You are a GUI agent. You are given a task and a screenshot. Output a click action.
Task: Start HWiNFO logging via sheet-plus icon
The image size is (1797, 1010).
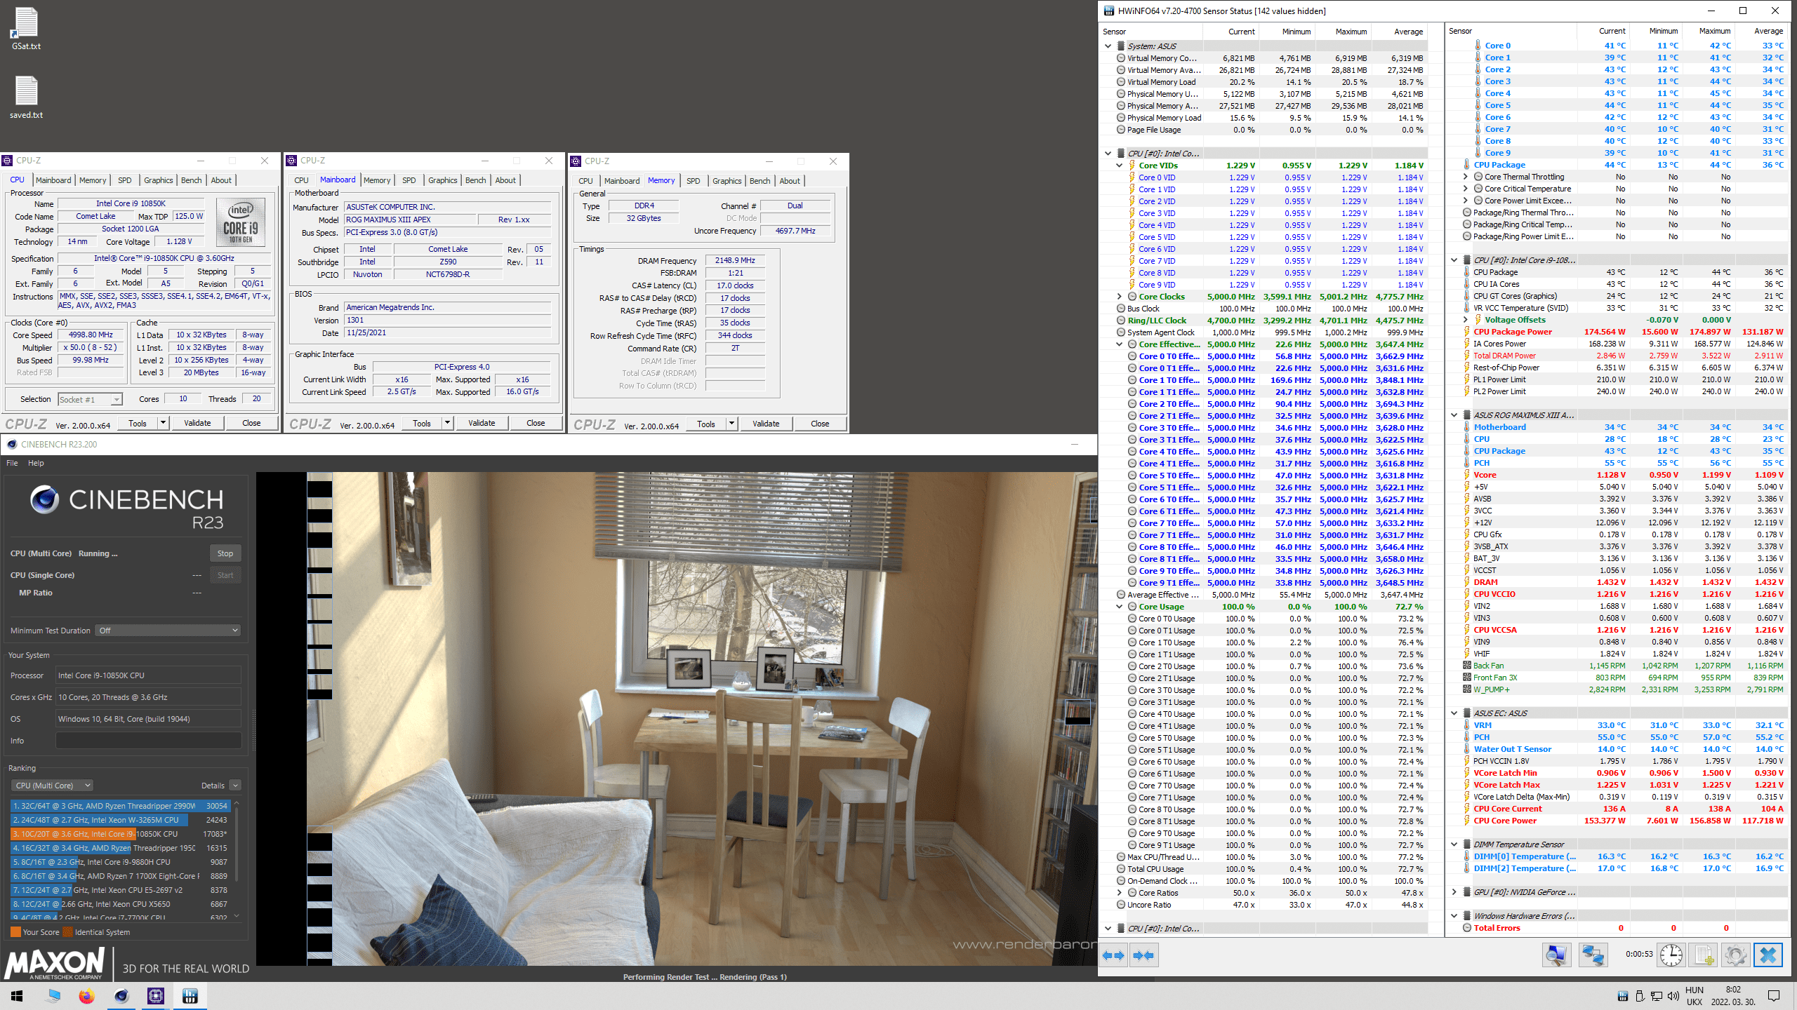1704,955
